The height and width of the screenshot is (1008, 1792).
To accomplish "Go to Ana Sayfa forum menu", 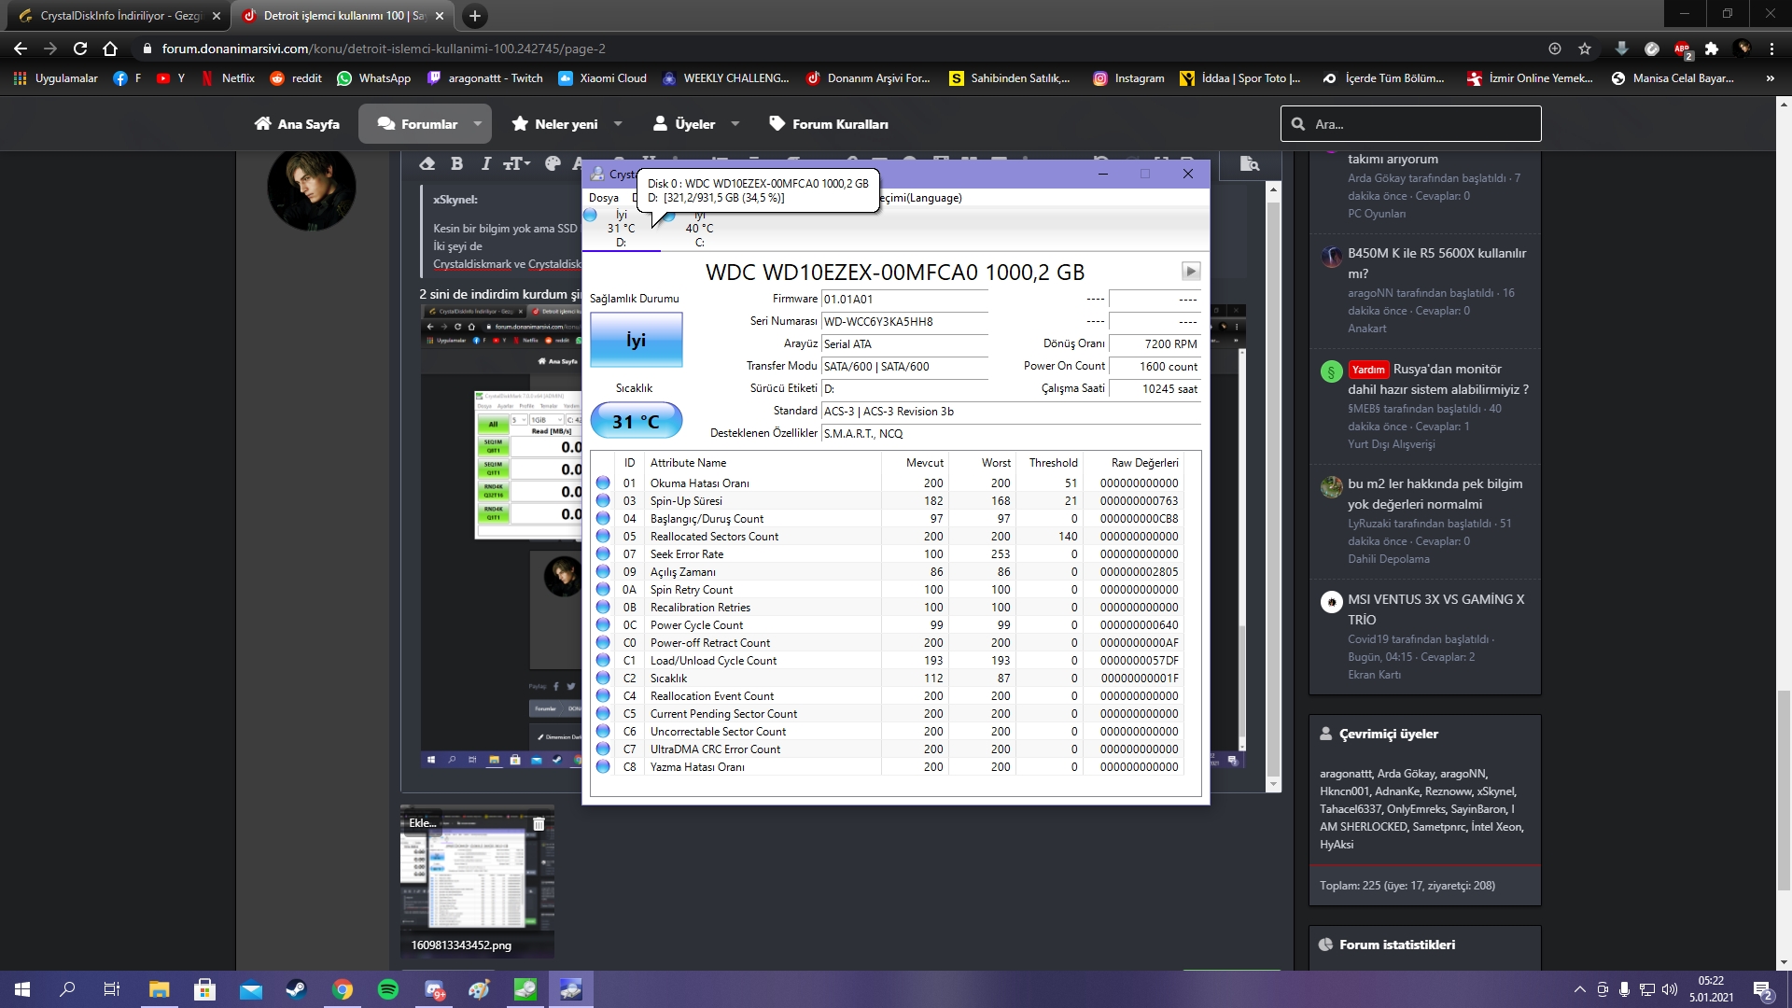I will tap(297, 124).
